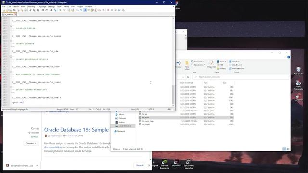Viewport: 308px width, 173px height.
Task: Collapse the 'populate tables' comment fold marker
Action: [11, 25]
